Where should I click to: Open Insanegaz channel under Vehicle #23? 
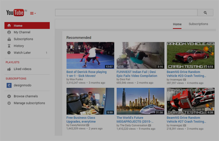click(176, 80)
